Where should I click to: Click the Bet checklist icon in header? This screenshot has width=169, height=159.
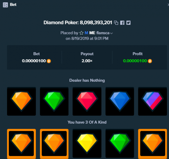click(x=5, y=5)
